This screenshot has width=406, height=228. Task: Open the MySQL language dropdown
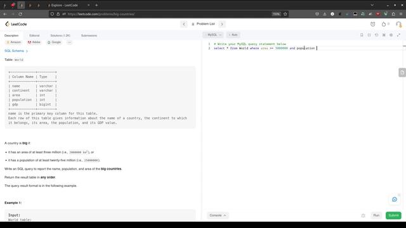[x=213, y=35]
